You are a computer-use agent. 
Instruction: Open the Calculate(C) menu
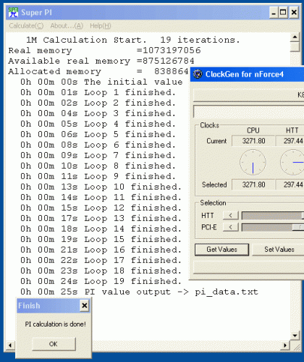pos(26,26)
